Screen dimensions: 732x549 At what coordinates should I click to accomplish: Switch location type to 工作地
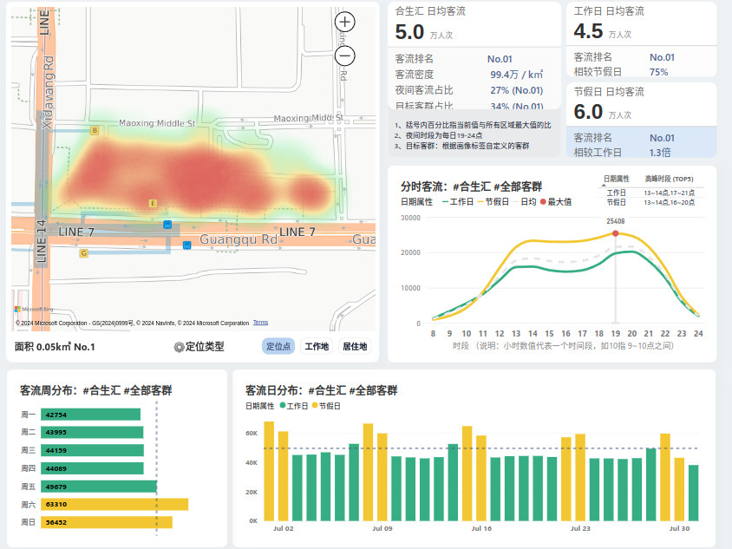point(317,346)
